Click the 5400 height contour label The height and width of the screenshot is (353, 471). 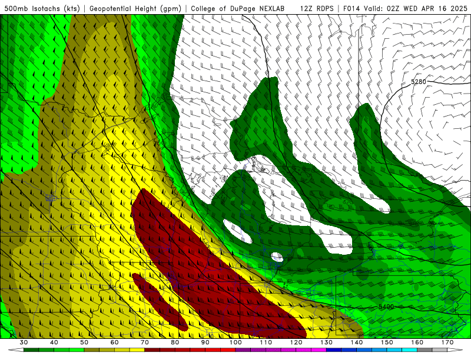pos(386,307)
